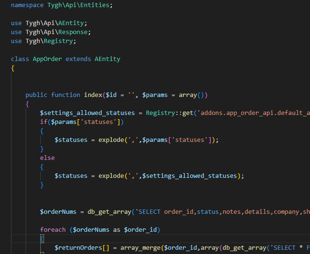Click the namespace keyword on first line
Viewport: 310px width, 254px height.
(x=27, y=5)
